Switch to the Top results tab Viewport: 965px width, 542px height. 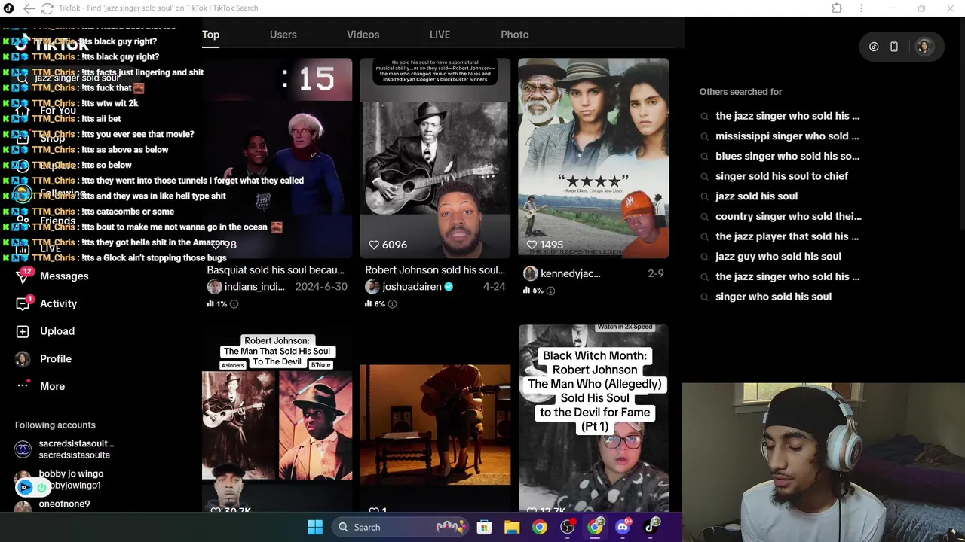click(210, 35)
